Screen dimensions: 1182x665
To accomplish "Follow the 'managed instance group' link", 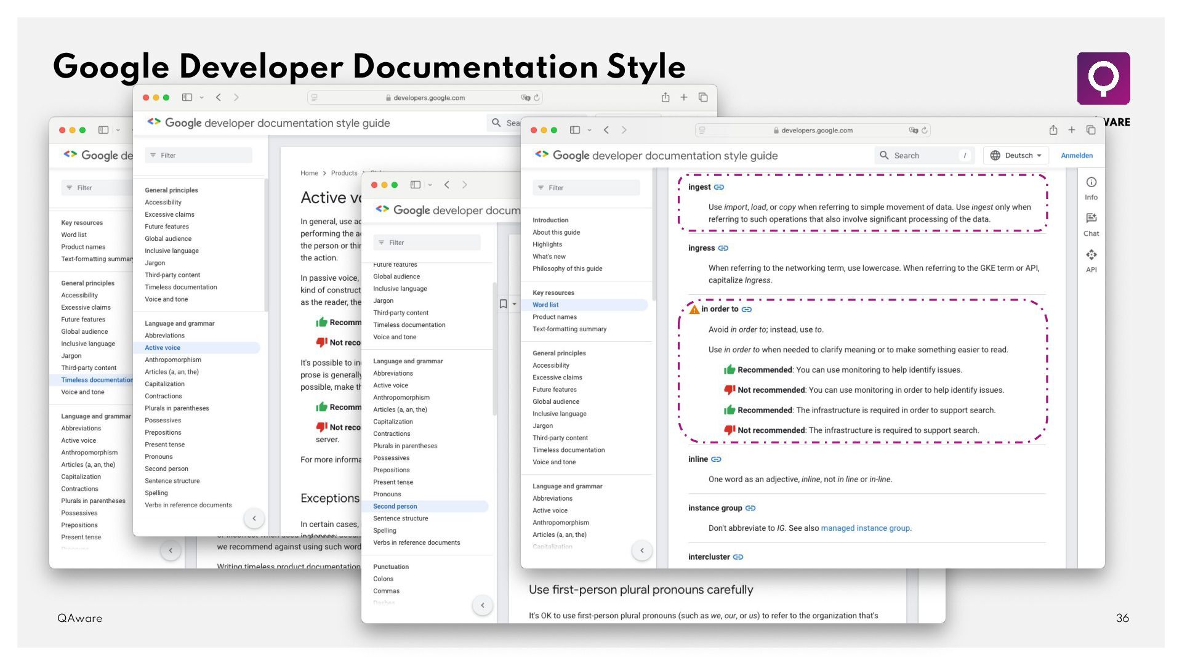I will tap(865, 528).
